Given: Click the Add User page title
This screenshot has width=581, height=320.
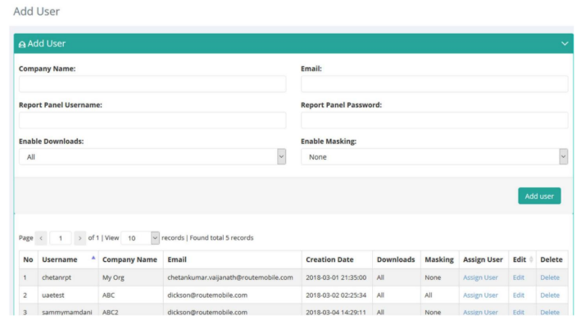Looking at the screenshot, I should click(x=36, y=11).
